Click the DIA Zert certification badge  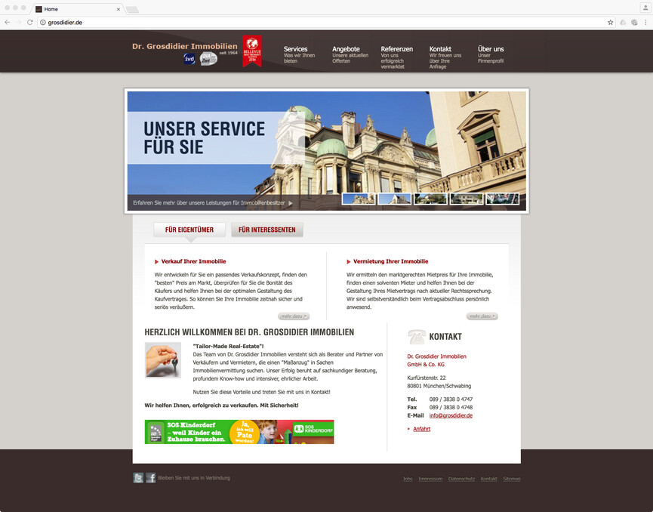[208, 59]
